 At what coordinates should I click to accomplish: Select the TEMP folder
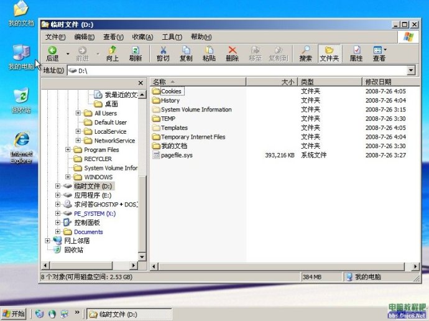[x=164, y=118]
